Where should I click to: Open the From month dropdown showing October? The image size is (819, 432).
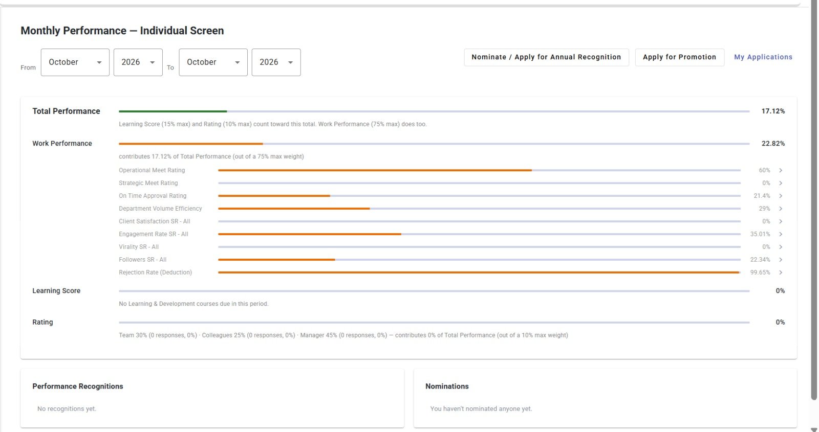pyautogui.click(x=75, y=62)
